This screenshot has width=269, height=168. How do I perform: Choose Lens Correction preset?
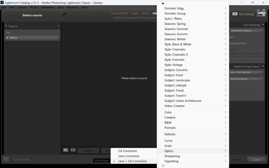point(134,156)
